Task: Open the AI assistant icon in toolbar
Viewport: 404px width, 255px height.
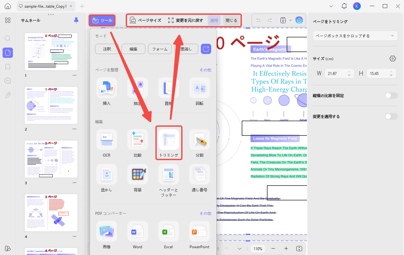Action: click(299, 20)
